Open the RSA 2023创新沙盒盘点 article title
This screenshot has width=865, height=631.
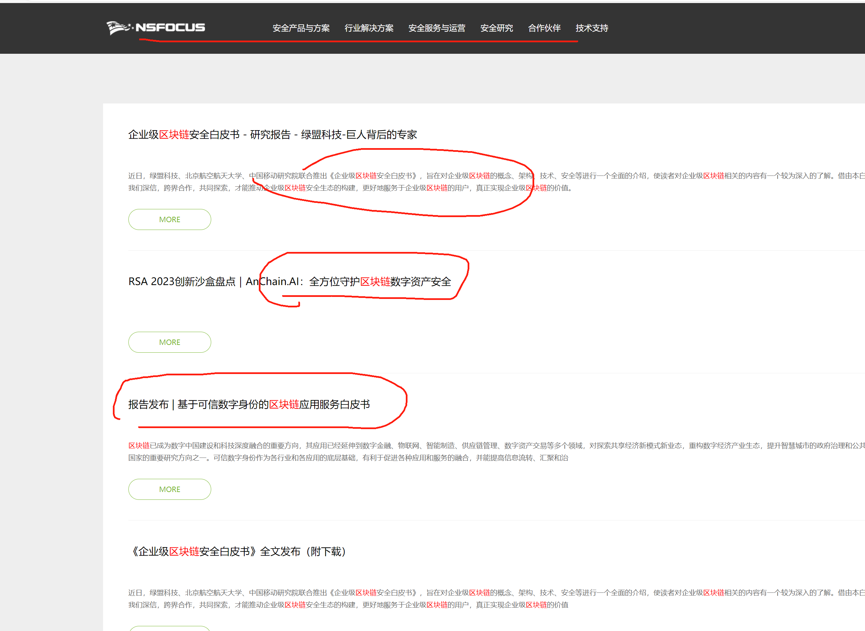(290, 281)
